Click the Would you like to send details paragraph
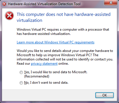This screenshot has width=119, height=103. click(x=65, y=57)
